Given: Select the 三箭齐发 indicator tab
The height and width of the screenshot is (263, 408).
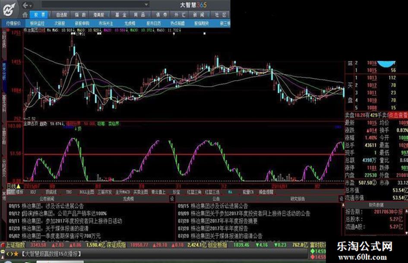Looking at the screenshot, I should tap(104, 192).
